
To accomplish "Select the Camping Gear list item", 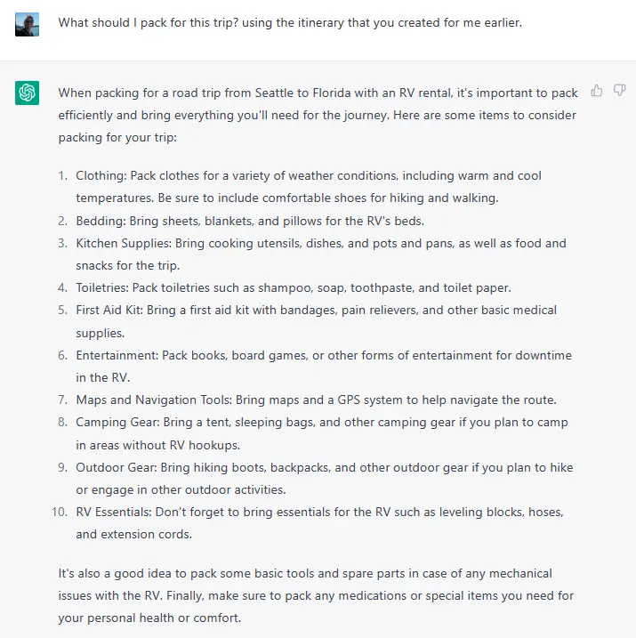I will [x=322, y=433].
